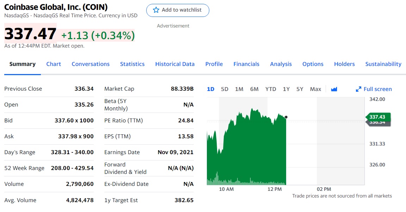Viewport: 406px width, 212px height.
Task: Add COIN to watchlist
Action: [x=178, y=10]
